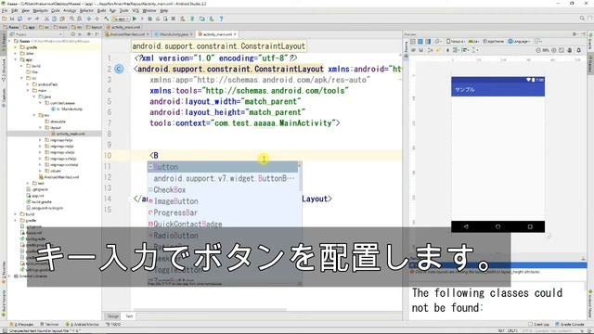Open the Android Monitor tool window button

83,325
